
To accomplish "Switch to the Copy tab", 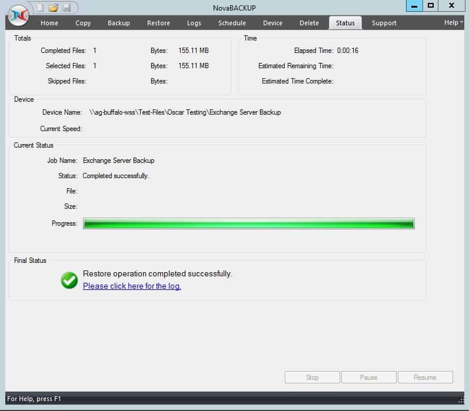I will (x=83, y=23).
